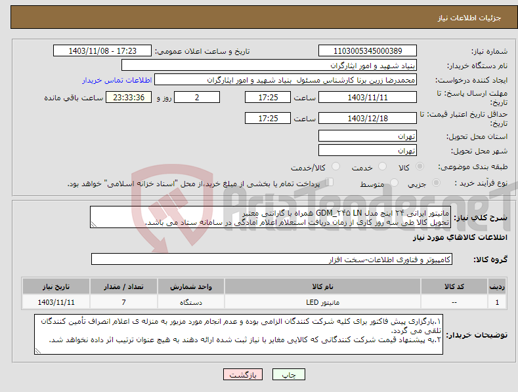Click the announcement date field 1403/11/08 - 17:23

coord(102,51)
